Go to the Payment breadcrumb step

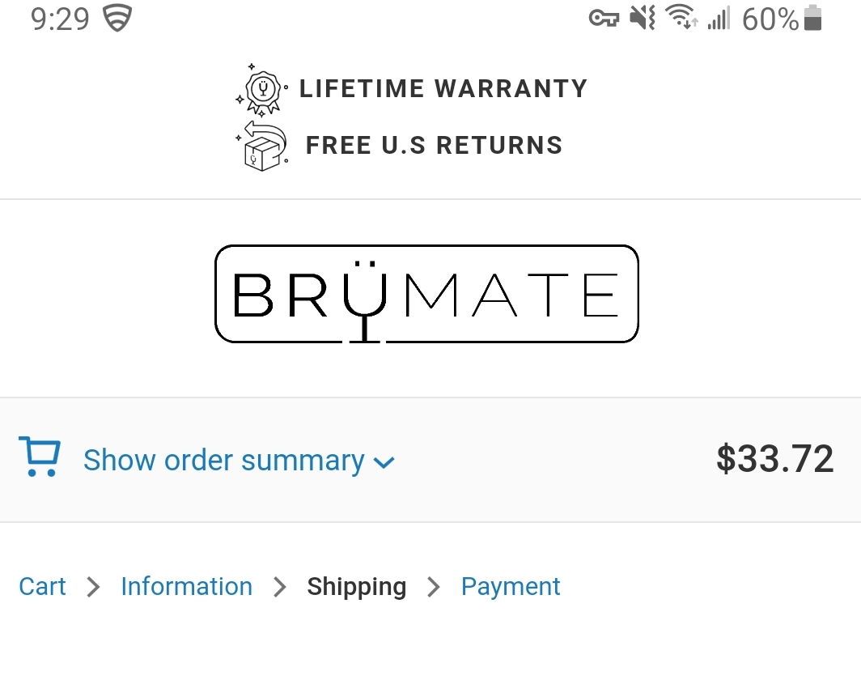pyautogui.click(x=511, y=588)
